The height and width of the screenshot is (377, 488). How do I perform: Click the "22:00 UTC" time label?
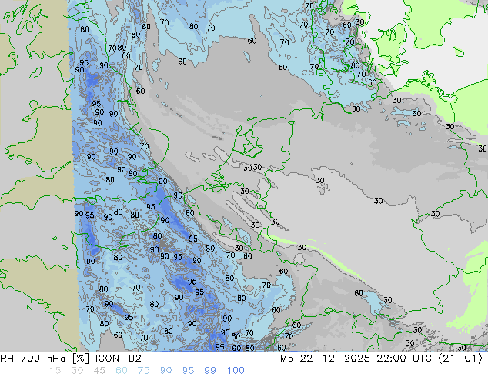(x=404, y=359)
